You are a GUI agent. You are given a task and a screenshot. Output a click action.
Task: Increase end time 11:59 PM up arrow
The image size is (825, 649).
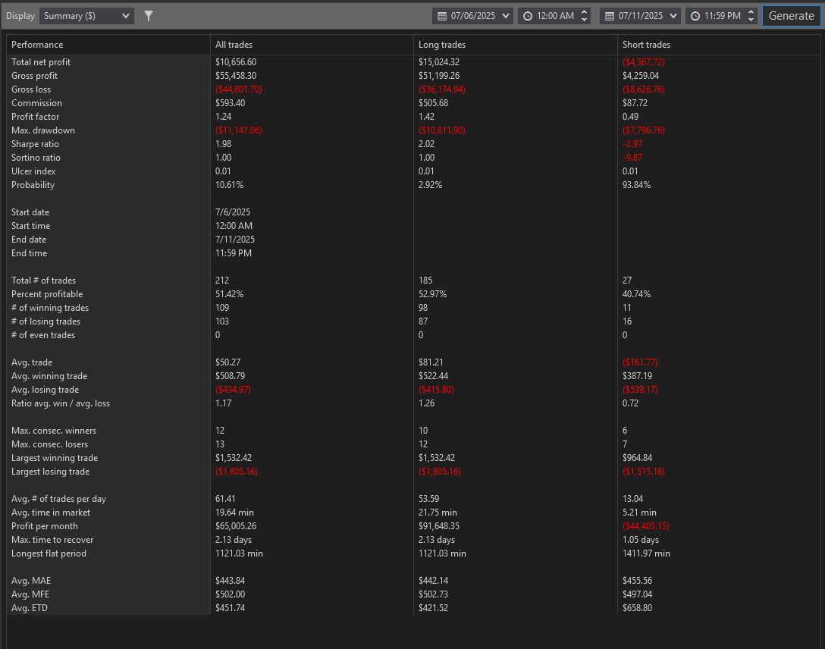pyautogui.click(x=751, y=12)
